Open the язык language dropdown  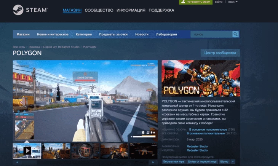(233, 2)
